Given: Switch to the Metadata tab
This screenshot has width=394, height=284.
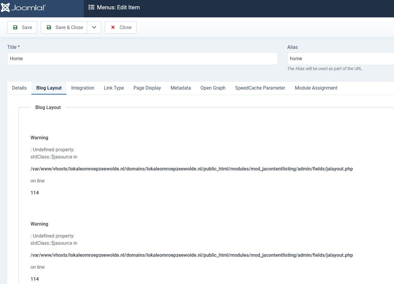Looking at the screenshot, I should point(181,88).
